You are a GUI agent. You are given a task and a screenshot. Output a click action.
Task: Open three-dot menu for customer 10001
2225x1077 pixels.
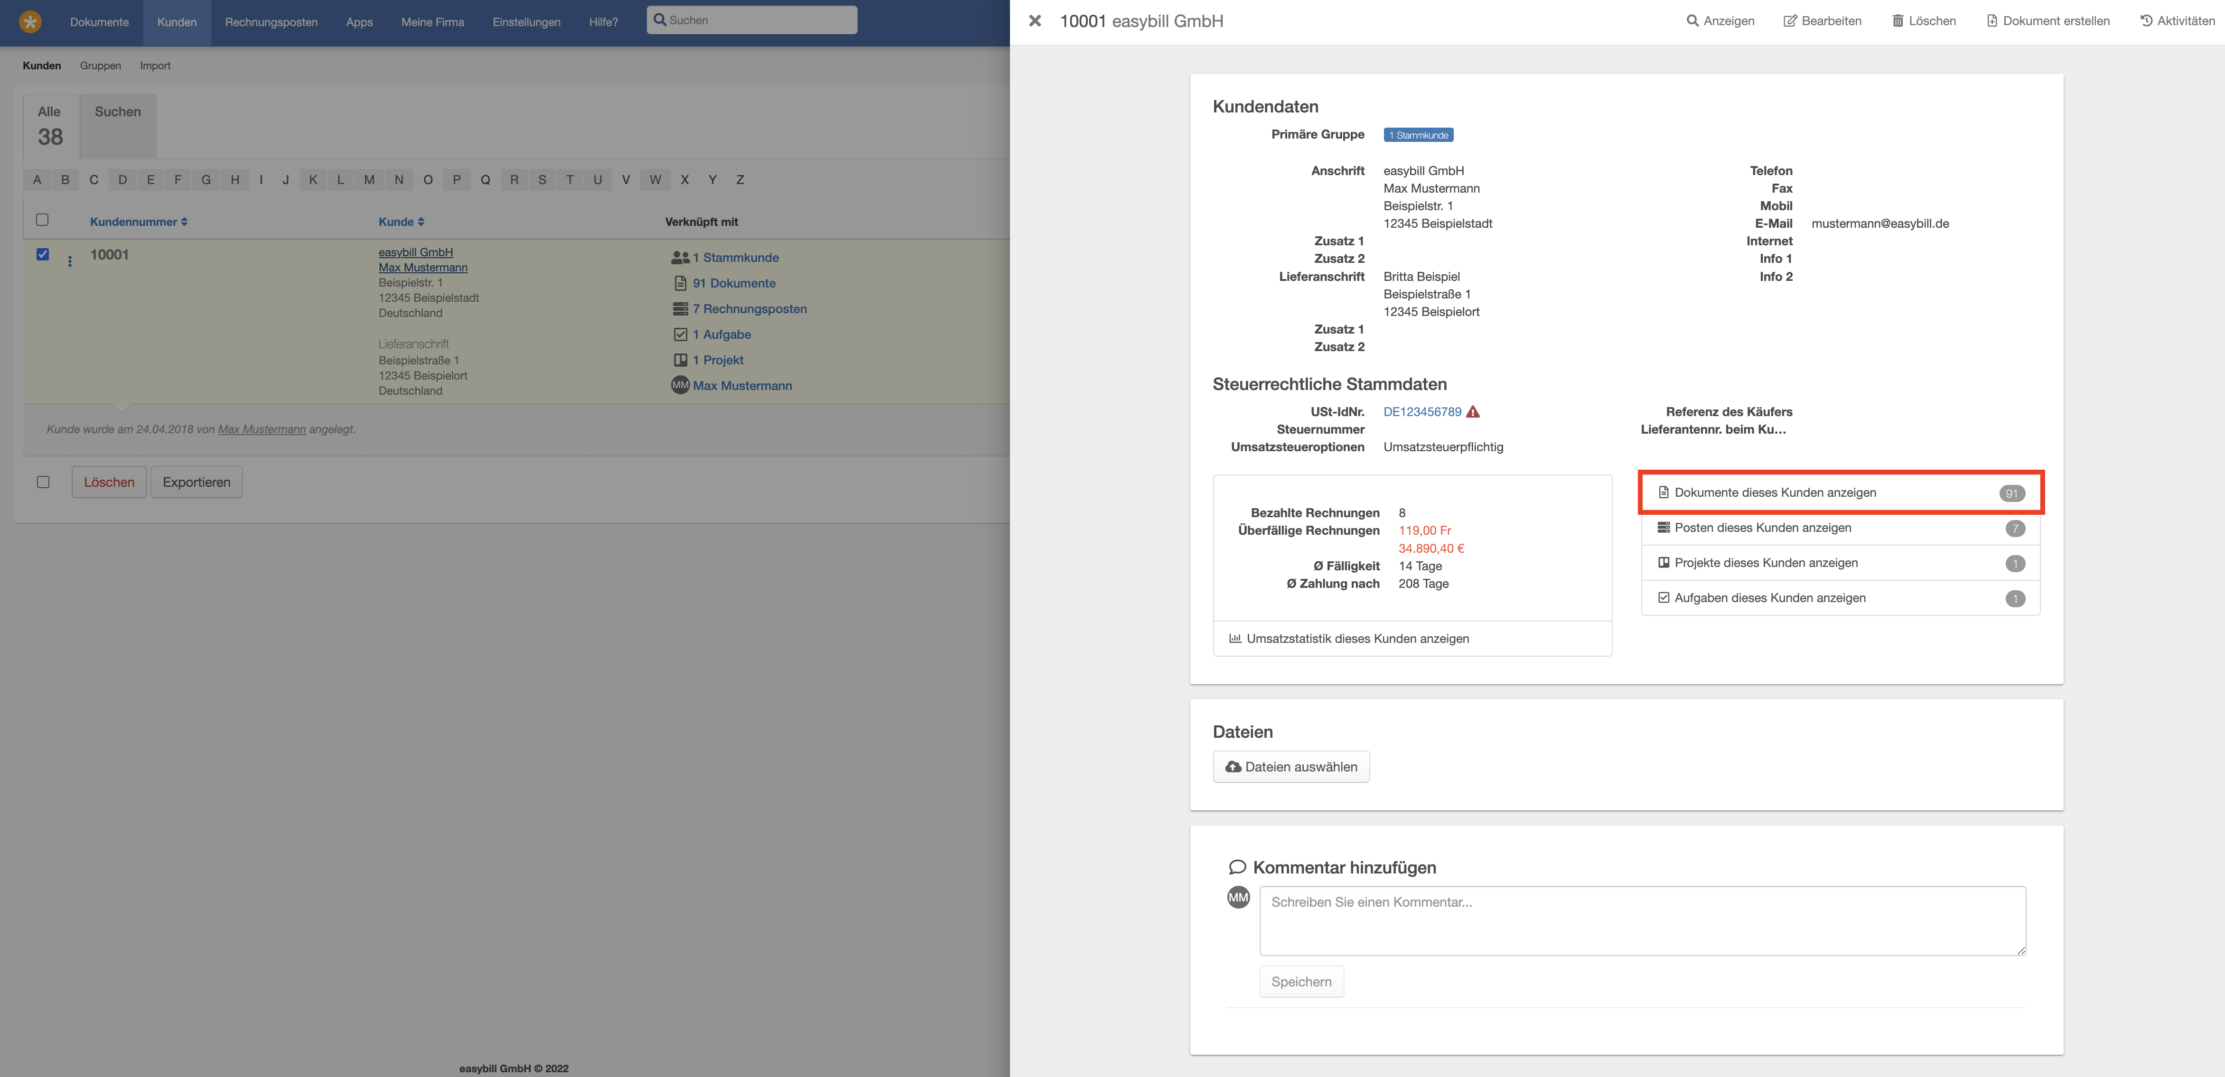point(70,261)
